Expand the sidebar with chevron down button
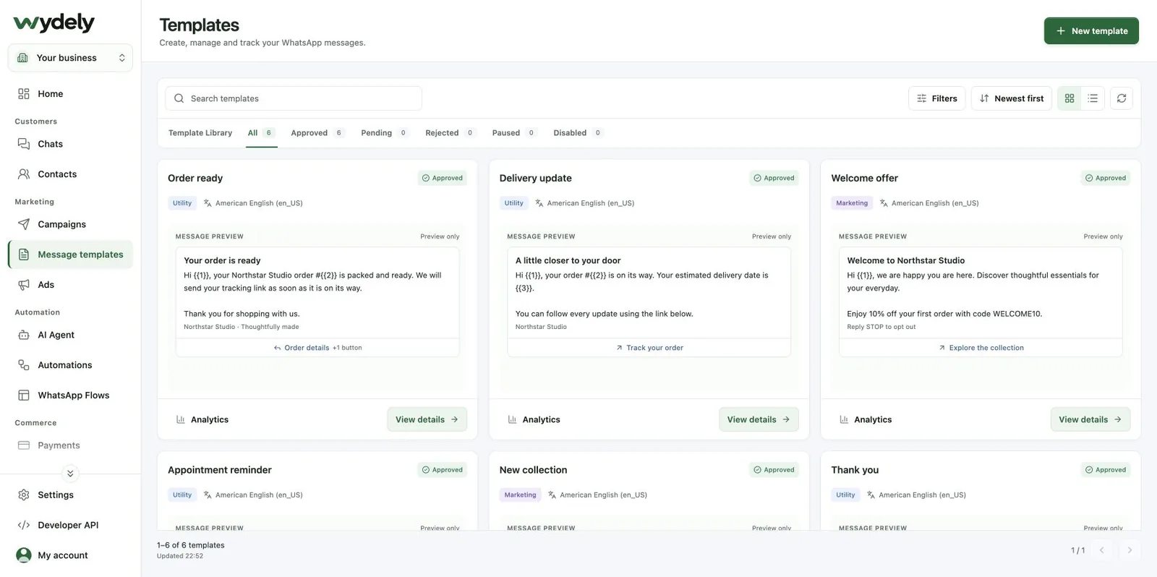The image size is (1157, 577). pyautogui.click(x=70, y=474)
